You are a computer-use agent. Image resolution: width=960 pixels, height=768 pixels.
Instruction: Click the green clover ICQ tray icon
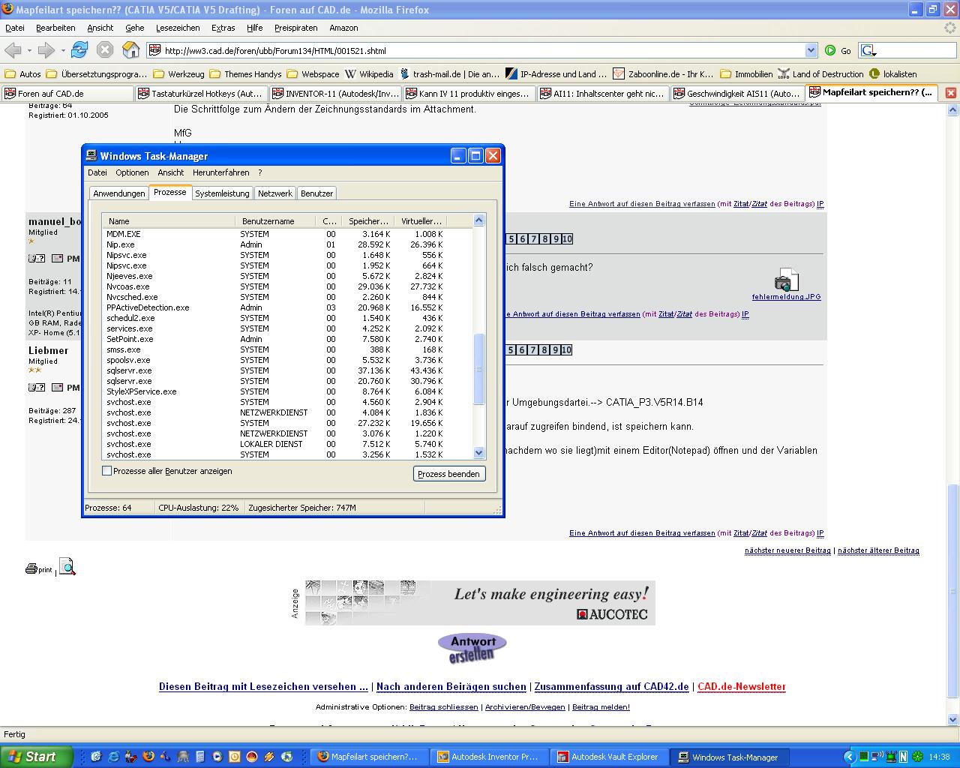(917, 757)
